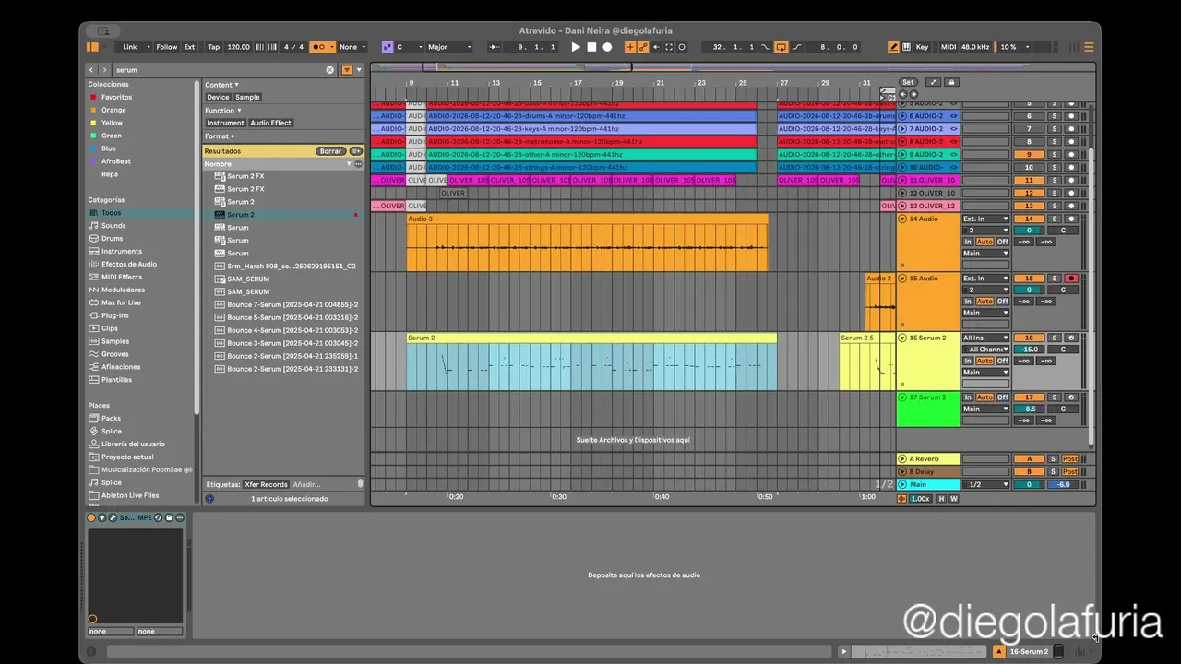1181x664 pixels.
Task: Enable Punch-In switch
Action: [766, 47]
